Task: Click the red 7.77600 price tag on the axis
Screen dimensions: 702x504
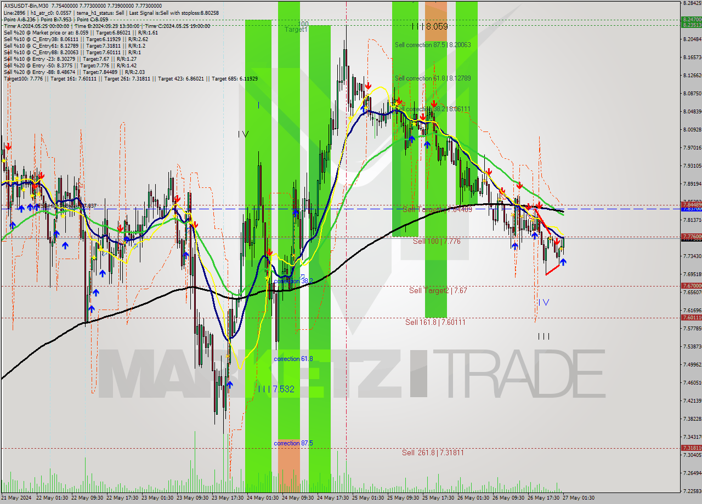Action: pyautogui.click(x=691, y=236)
